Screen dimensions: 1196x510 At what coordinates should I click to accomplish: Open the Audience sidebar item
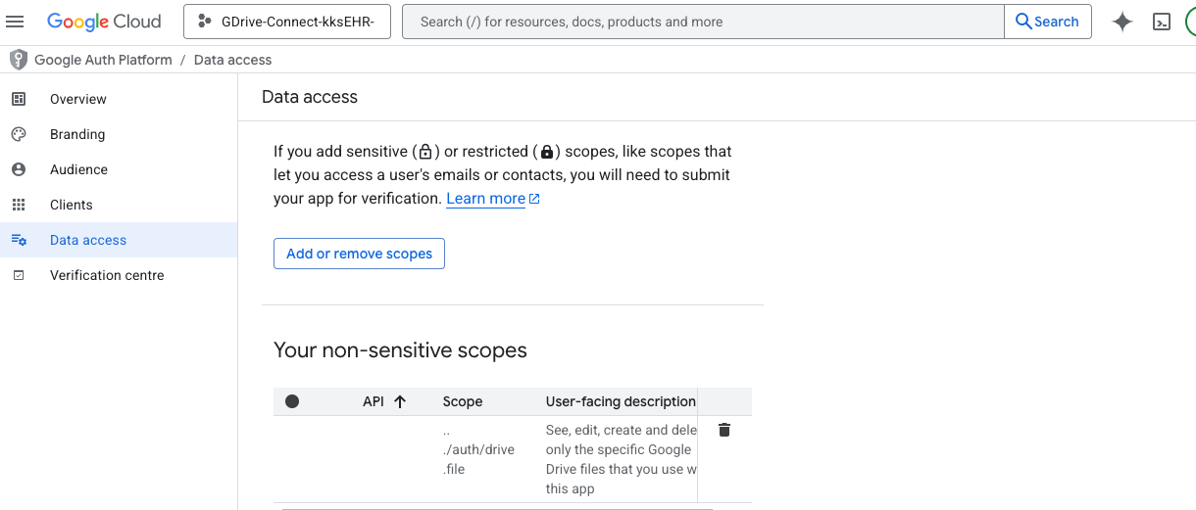coord(119,169)
